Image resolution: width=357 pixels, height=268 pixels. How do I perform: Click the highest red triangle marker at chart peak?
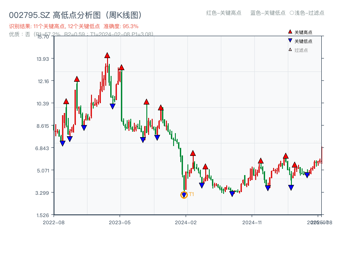click(x=107, y=55)
